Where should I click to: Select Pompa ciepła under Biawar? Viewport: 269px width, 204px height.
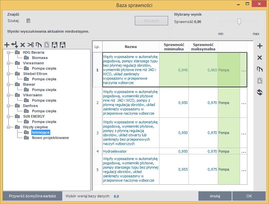pos(44,90)
